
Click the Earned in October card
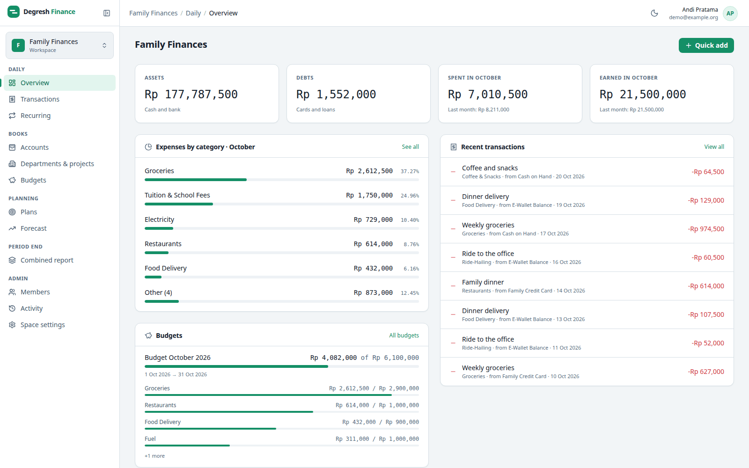click(x=662, y=94)
